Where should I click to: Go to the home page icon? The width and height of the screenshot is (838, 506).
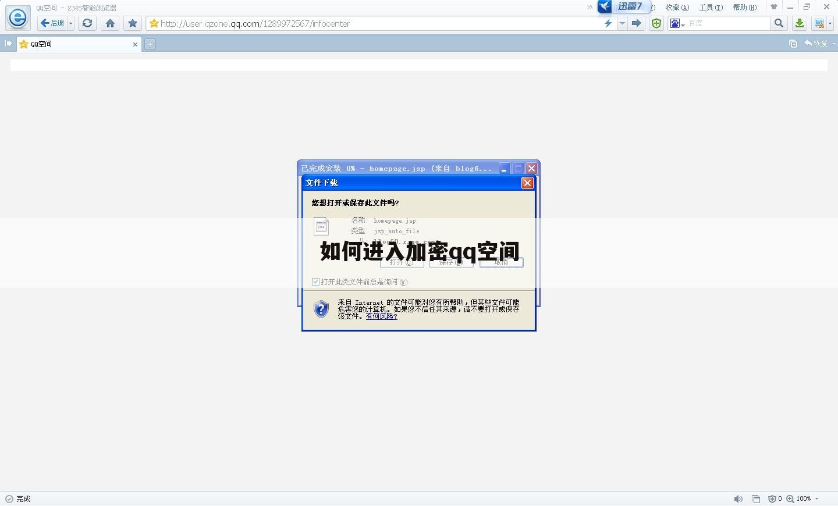pyautogui.click(x=110, y=23)
